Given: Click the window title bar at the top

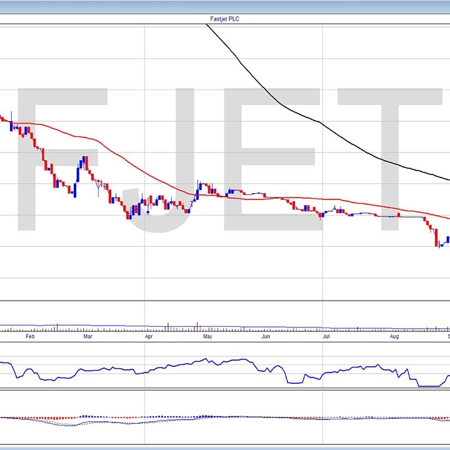Looking at the screenshot, I should (x=225, y=6).
